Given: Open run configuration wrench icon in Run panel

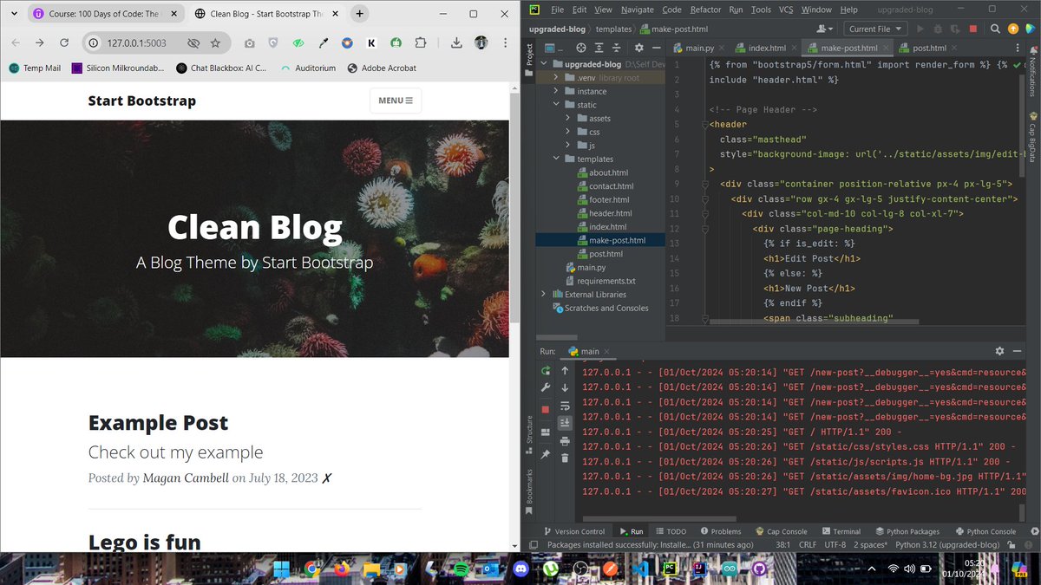Looking at the screenshot, I should (x=545, y=388).
